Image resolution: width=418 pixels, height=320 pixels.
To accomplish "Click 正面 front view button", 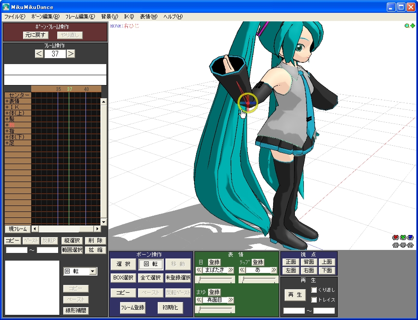I will coord(291,262).
